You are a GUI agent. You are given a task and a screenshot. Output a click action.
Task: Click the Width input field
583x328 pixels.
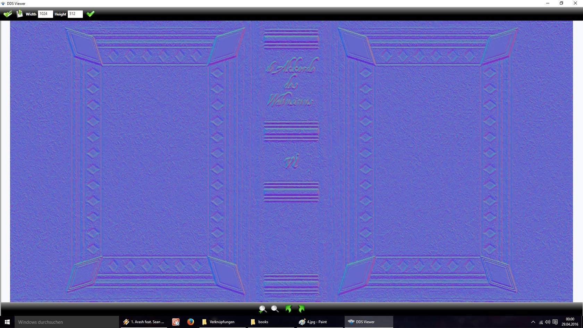pyautogui.click(x=45, y=14)
